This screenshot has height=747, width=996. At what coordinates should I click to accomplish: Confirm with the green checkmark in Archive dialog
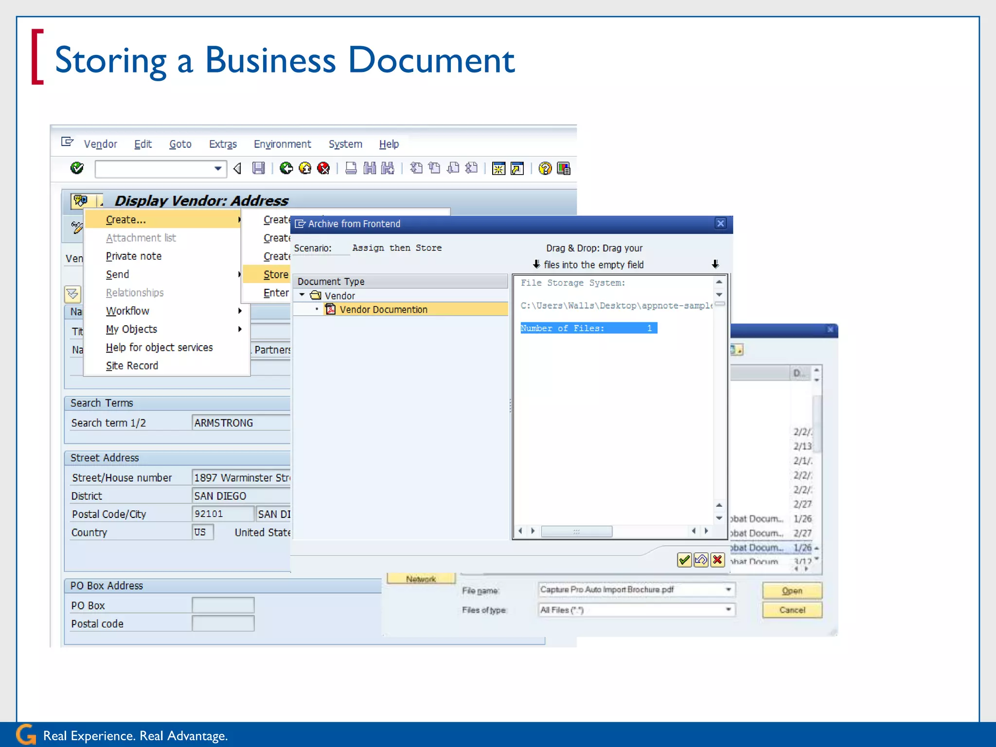coord(684,560)
